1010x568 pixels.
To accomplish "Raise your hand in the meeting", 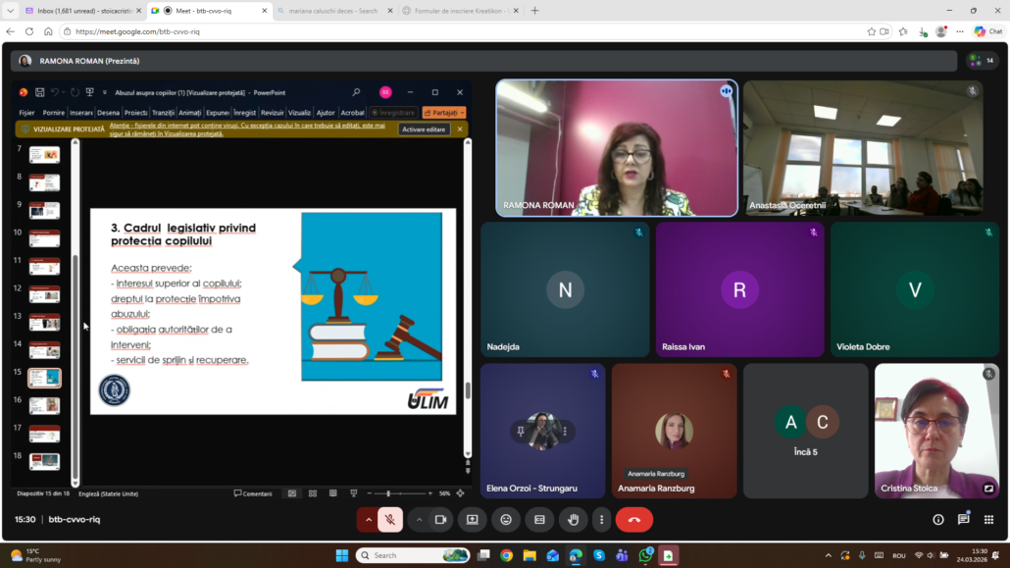I will pyautogui.click(x=573, y=520).
